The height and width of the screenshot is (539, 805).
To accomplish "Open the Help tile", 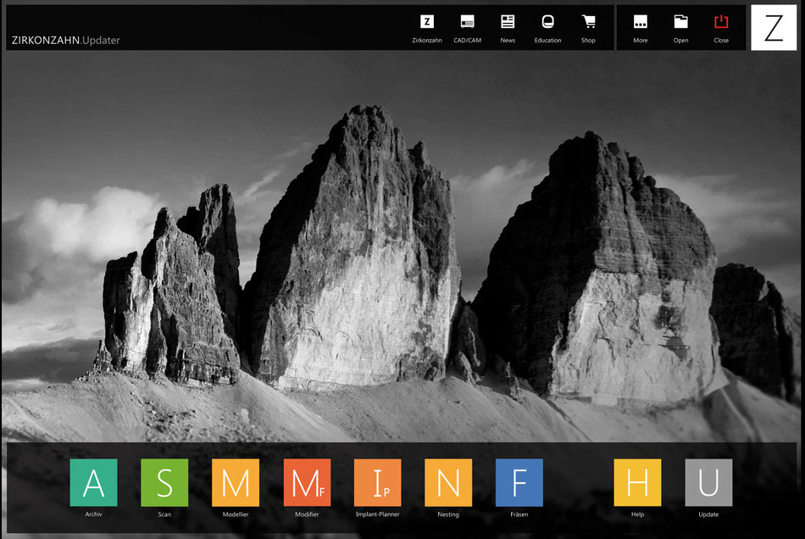I will pyautogui.click(x=637, y=482).
